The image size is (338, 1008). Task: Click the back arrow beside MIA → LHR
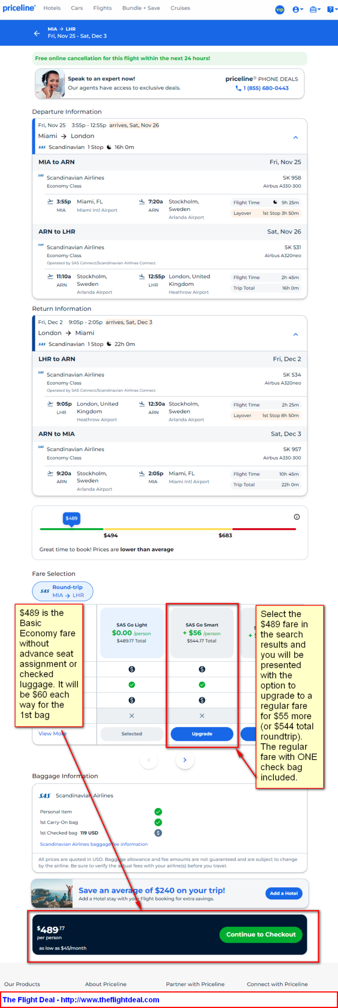37,33
